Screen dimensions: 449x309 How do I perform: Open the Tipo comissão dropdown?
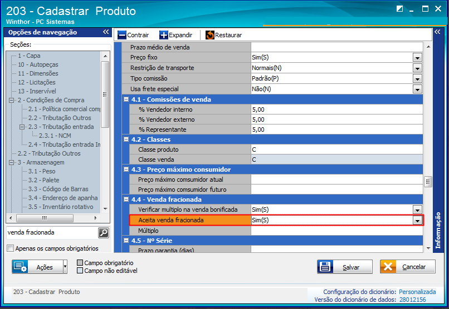(x=417, y=78)
